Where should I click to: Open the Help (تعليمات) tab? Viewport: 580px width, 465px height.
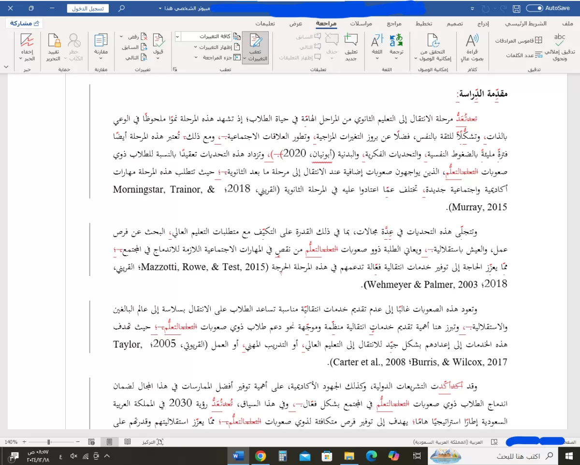(266, 24)
